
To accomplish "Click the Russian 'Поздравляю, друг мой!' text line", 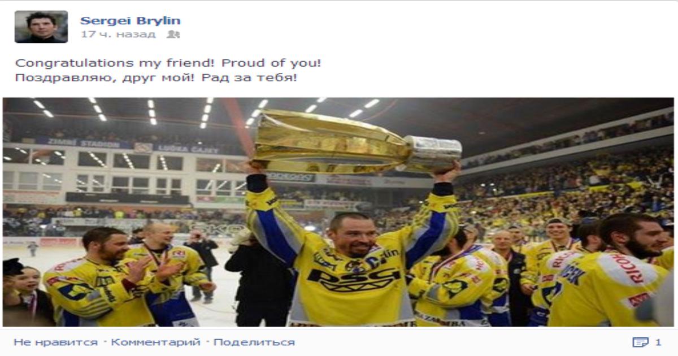I will point(155,77).
